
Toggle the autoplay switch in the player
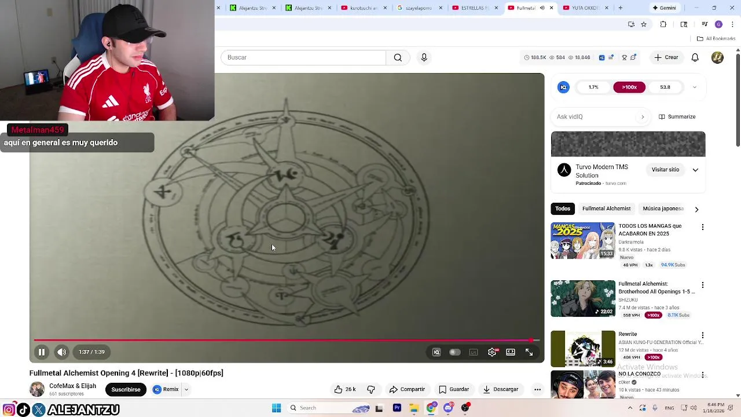pyautogui.click(x=455, y=352)
